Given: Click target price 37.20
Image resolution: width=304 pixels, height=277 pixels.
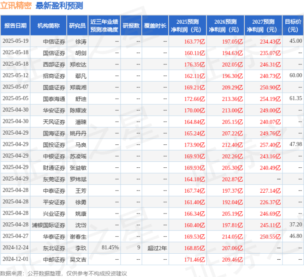Looking at the screenshot, I should point(296,224).
